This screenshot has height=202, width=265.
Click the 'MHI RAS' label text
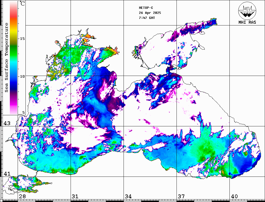(247, 22)
